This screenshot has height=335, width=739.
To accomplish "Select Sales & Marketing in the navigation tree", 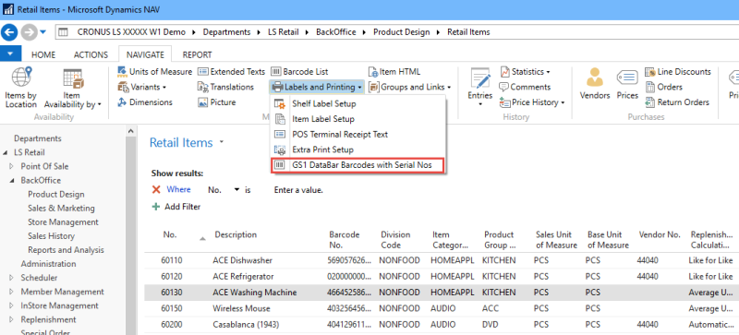I will click(x=61, y=208).
